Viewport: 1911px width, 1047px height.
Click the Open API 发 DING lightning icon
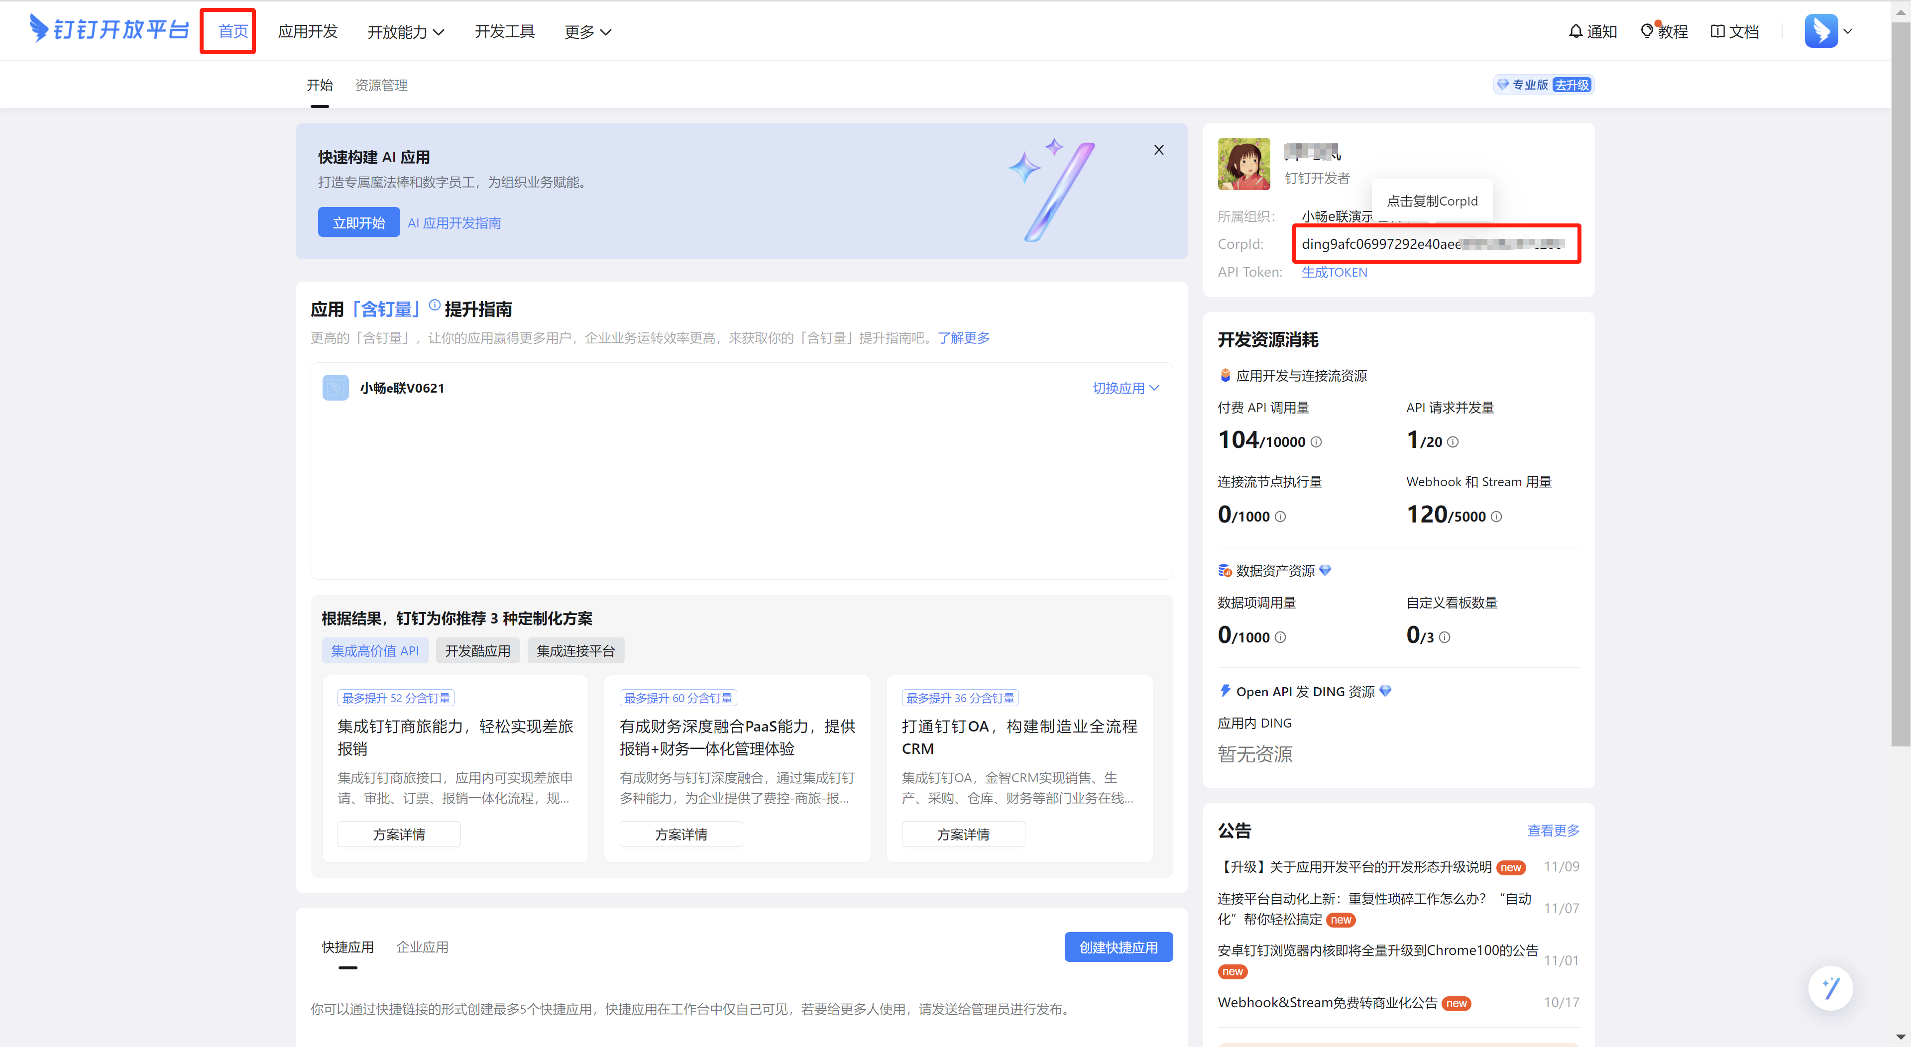click(1225, 691)
